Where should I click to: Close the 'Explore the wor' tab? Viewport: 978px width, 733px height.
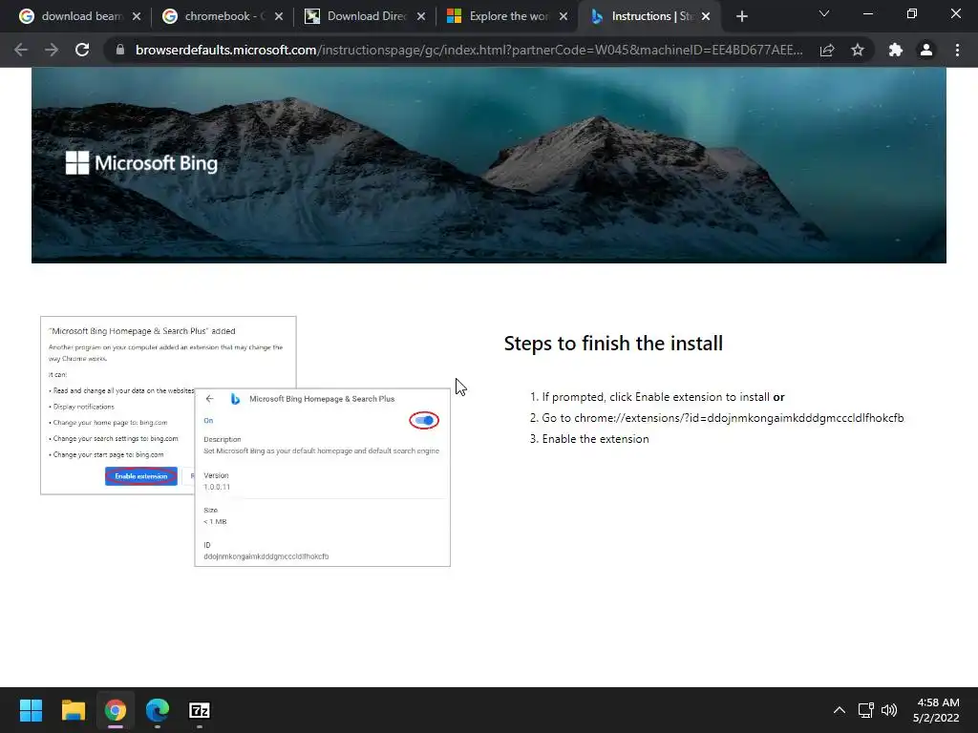click(x=563, y=16)
